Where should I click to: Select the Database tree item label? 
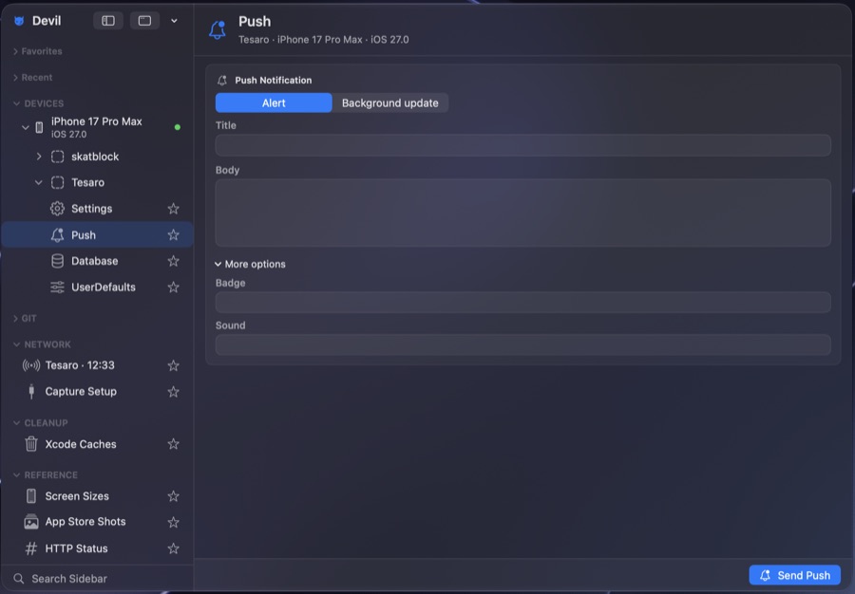94,261
